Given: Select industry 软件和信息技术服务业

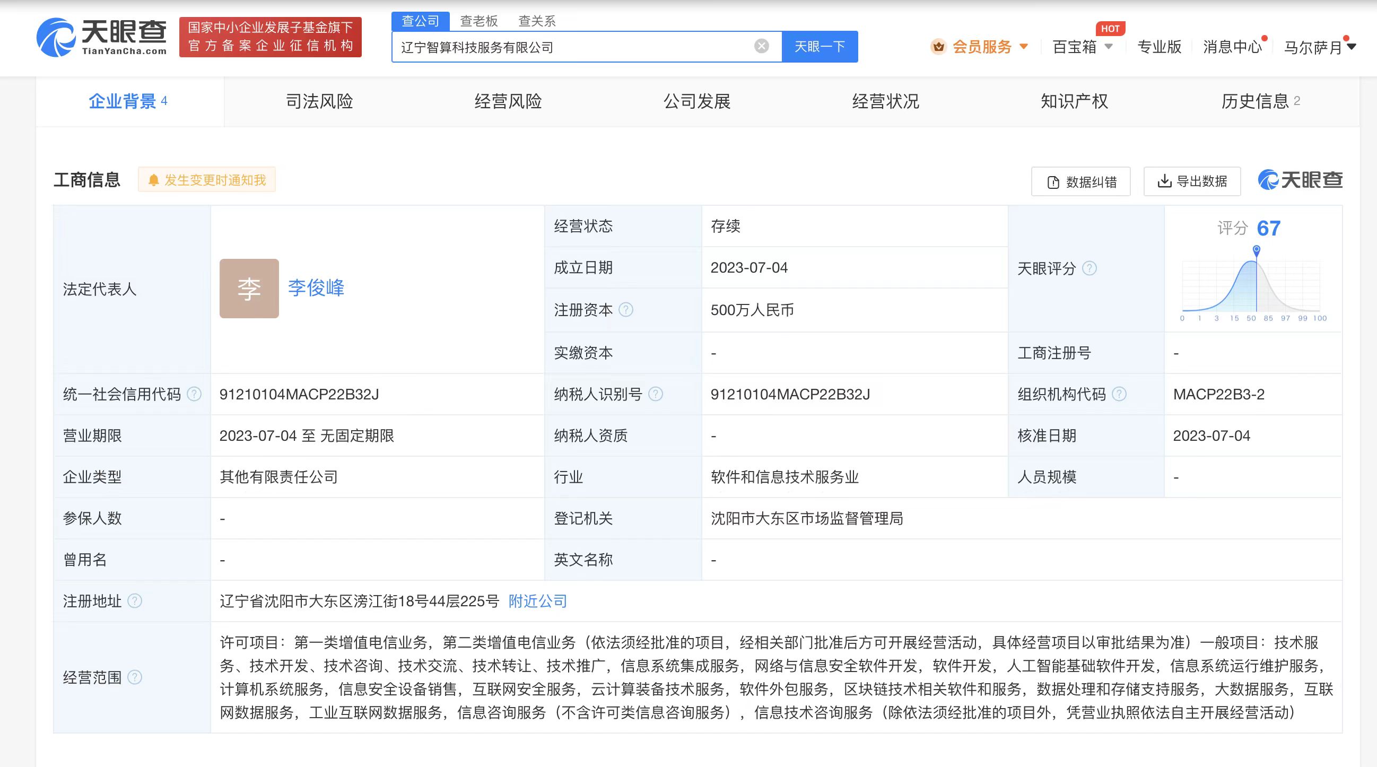Looking at the screenshot, I should click(784, 477).
